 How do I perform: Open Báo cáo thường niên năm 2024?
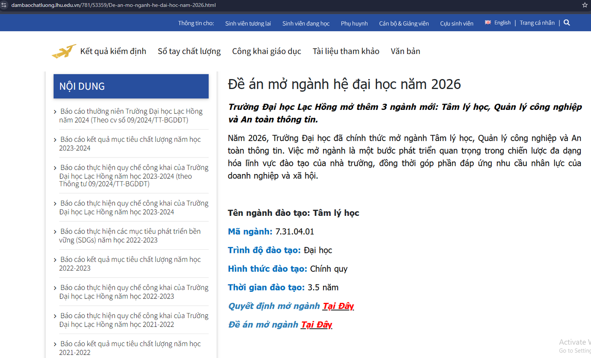click(x=131, y=115)
